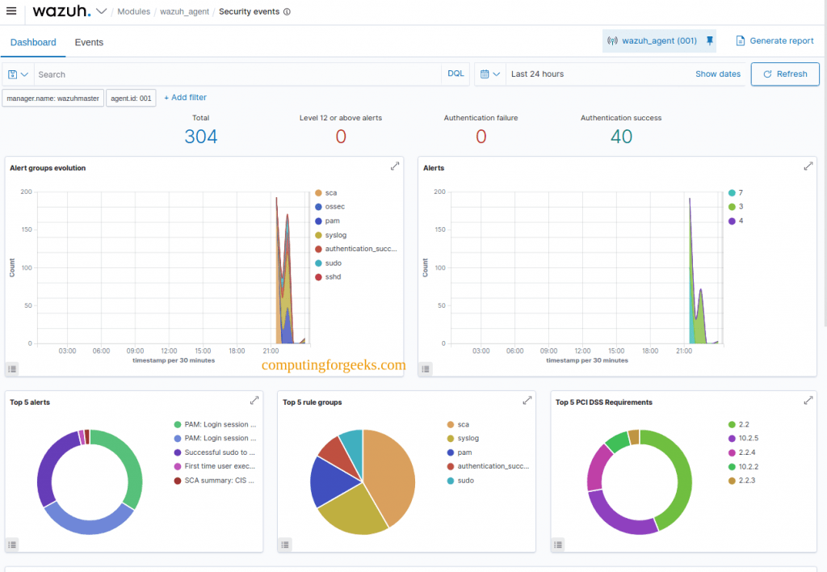Open the date picker calendar dropdown
Screen dimensions: 827x572
(x=491, y=74)
